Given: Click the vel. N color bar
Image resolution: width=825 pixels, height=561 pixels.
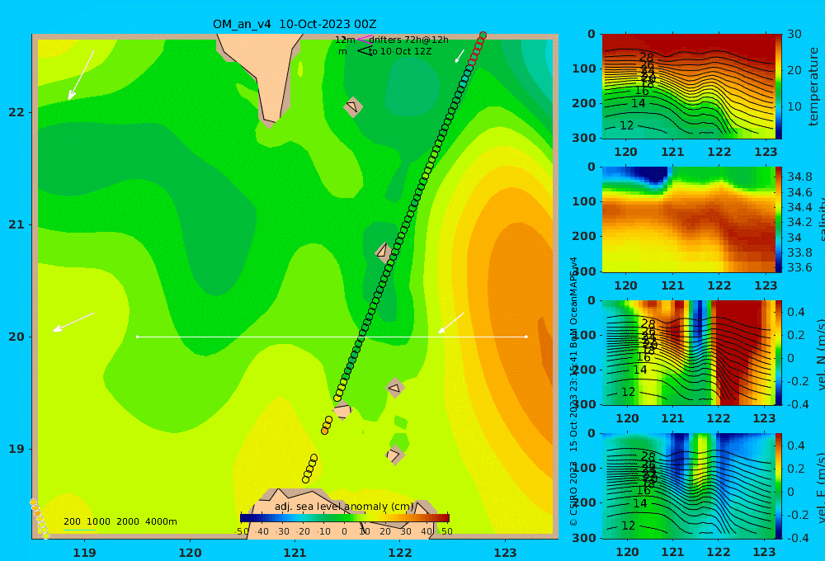Looking at the screenshot, I should coord(779,352).
